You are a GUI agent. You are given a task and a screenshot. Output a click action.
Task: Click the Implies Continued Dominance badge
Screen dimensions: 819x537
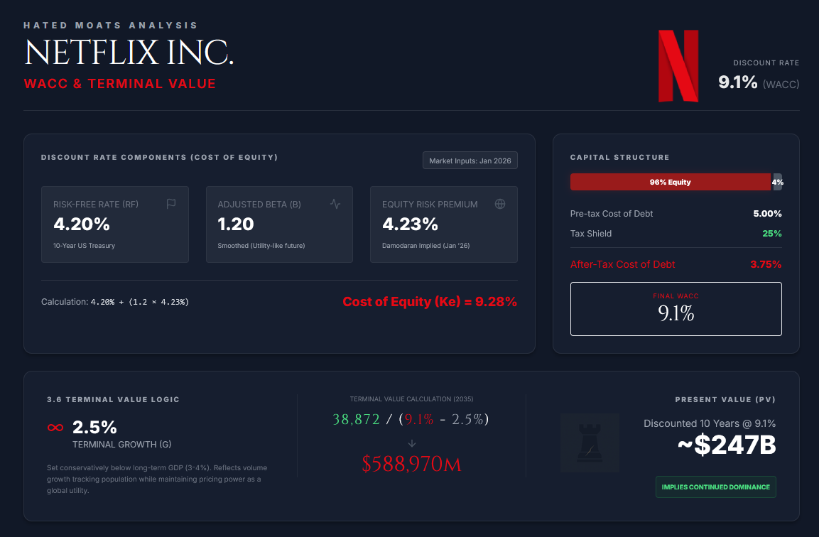tap(715, 487)
